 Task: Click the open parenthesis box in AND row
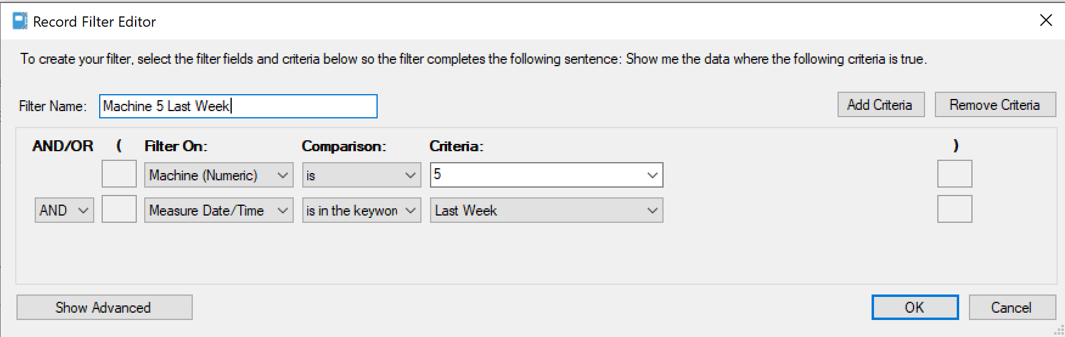tap(119, 209)
